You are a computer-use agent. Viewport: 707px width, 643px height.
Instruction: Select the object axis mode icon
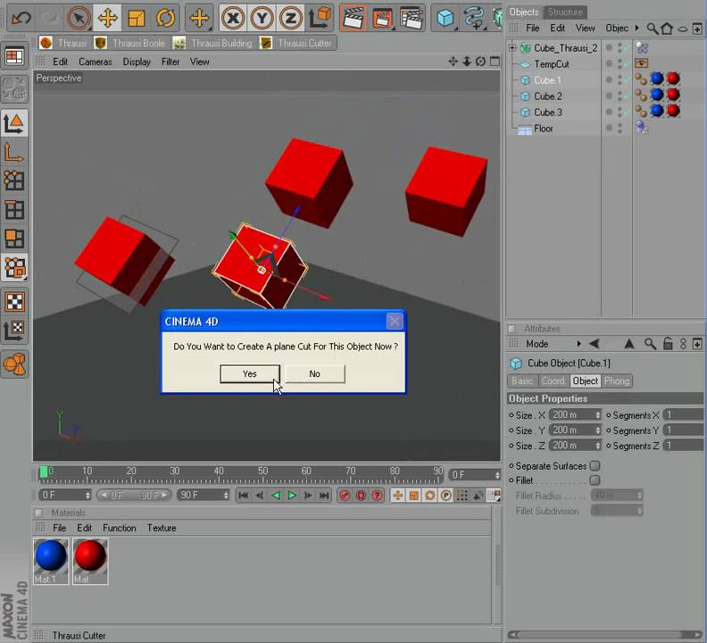coord(14,152)
